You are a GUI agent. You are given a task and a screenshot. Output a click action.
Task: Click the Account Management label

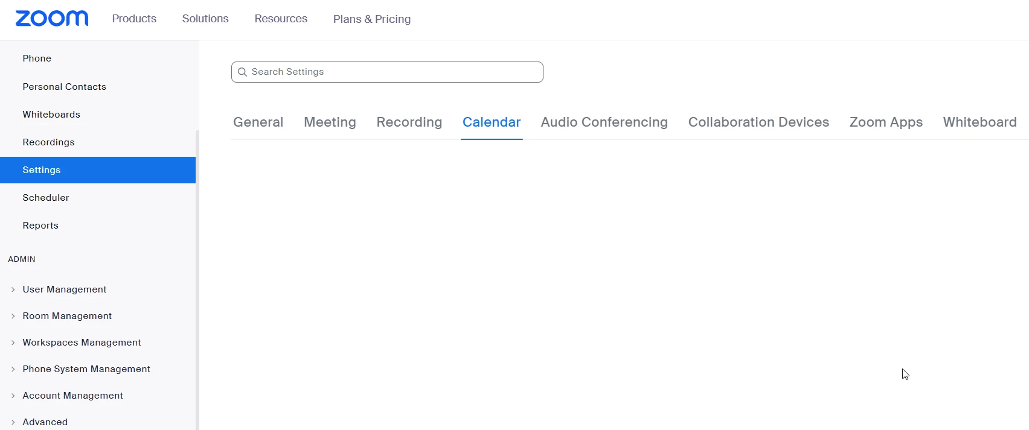72,396
